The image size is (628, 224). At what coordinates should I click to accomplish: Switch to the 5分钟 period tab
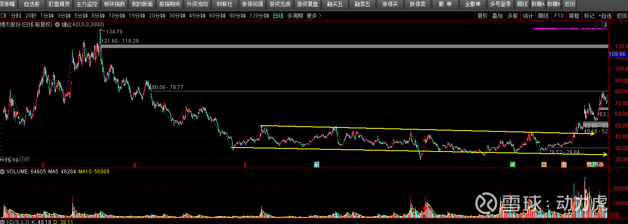coord(81,16)
